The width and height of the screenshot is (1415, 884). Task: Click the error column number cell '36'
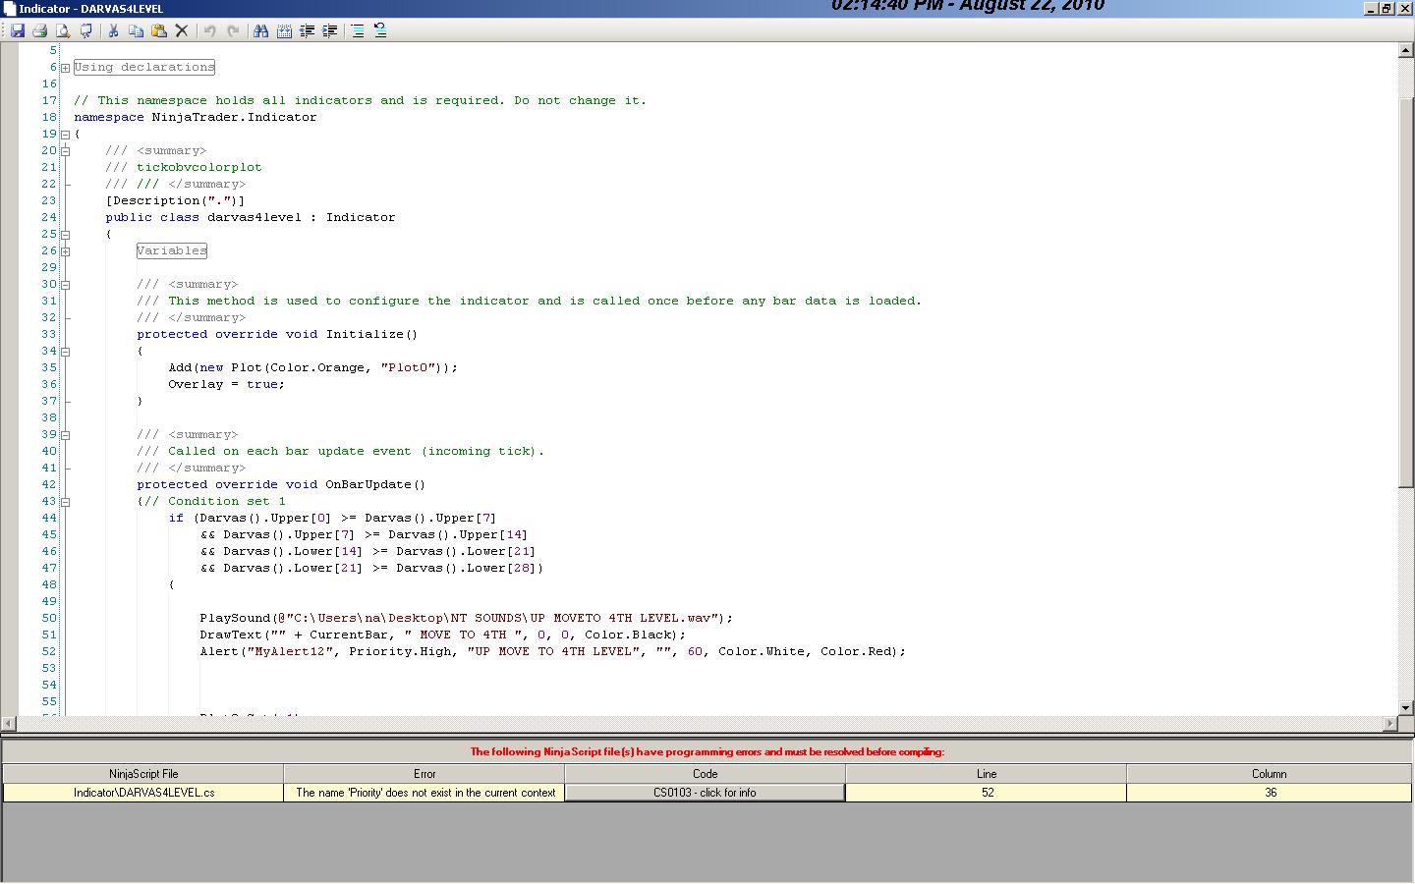1269,793
